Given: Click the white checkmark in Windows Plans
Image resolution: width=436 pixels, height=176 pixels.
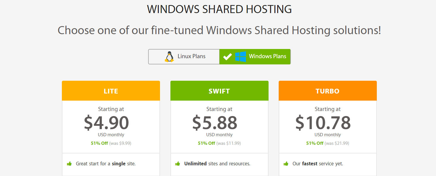Looking at the screenshot, I should click(x=228, y=57).
